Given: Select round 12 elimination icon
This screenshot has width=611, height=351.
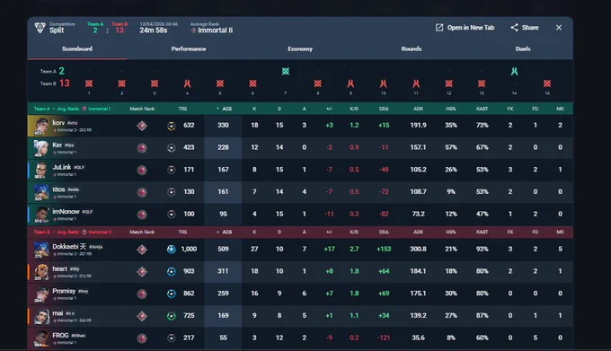Looking at the screenshot, I should (x=449, y=83).
